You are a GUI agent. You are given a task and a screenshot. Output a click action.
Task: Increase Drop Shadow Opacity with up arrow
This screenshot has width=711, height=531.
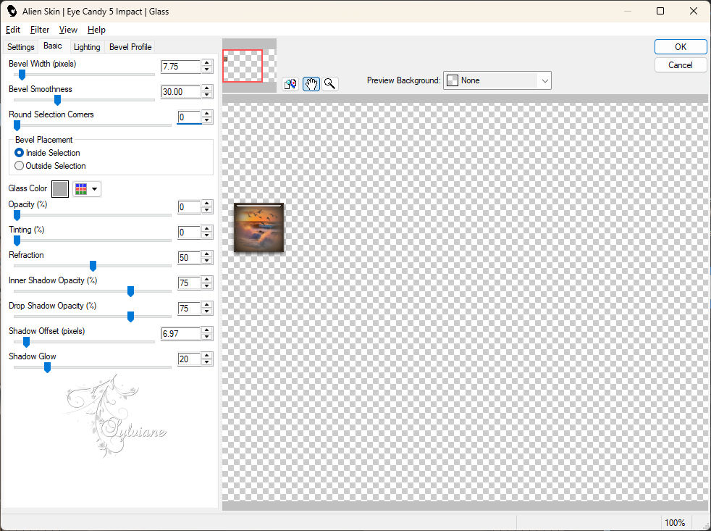(x=207, y=306)
